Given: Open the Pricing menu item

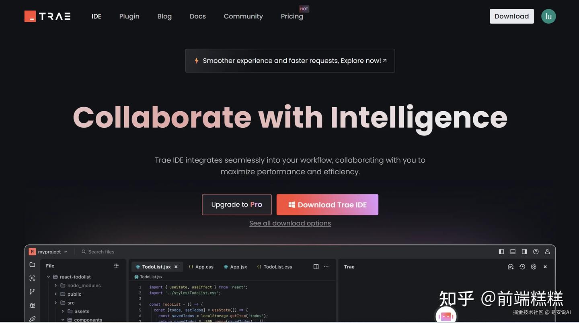Looking at the screenshot, I should (x=292, y=16).
